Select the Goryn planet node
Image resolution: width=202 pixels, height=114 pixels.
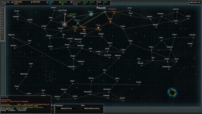[x=177, y=61]
